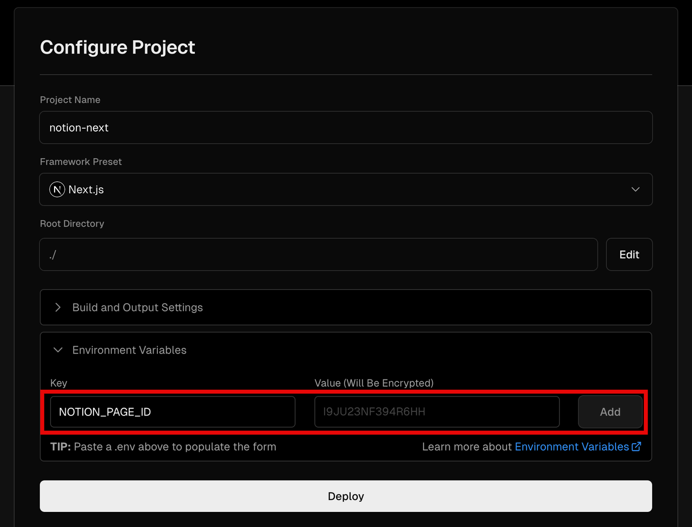Viewport: 692px width, 527px height.
Task: Click the Root Directory path field
Action: [x=319, y=254]
